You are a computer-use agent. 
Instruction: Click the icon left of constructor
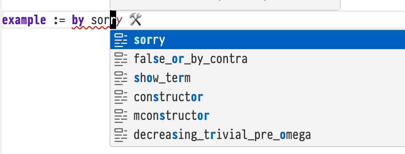coord(121,97)
